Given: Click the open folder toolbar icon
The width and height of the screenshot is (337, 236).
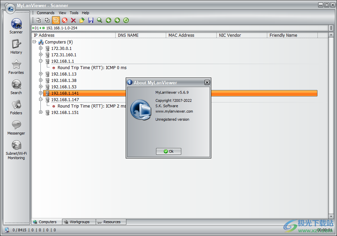Looking at the screenshot, I should click(82, 20).
